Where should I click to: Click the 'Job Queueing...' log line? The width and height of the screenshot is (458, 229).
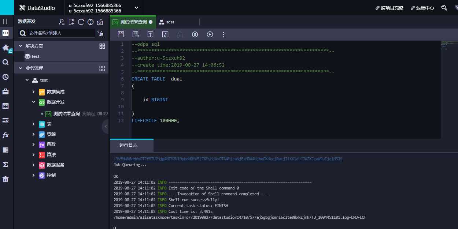(130, 165)
